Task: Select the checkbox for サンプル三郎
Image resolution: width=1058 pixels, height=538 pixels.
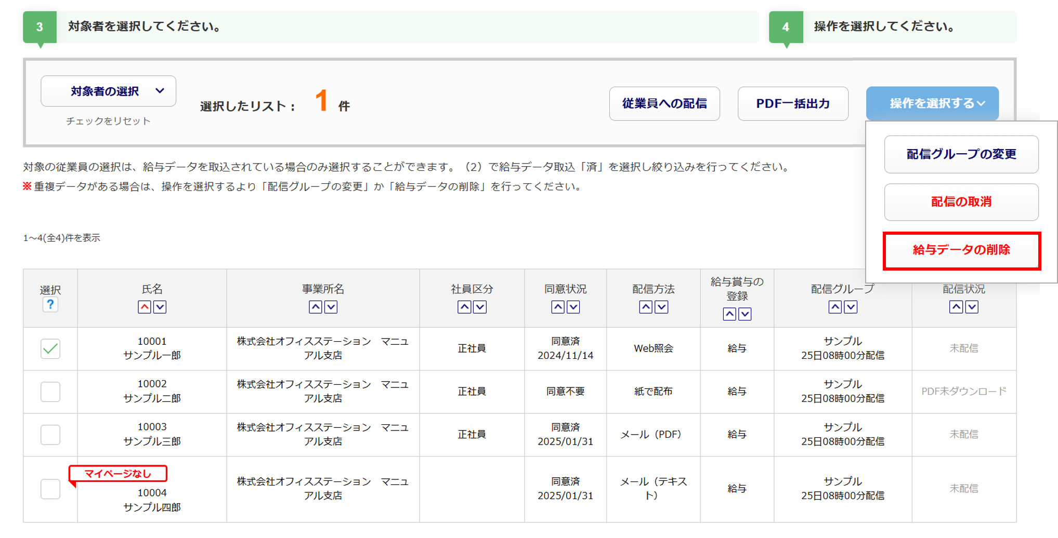Action: coord(50,435)
